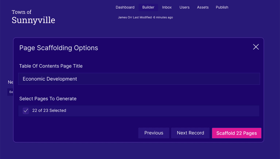280x159 pixels.
Task: Close the Page Scaffolding Options dialog
Action: 256,47
